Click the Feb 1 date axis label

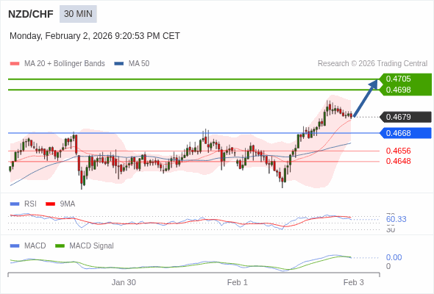[237, 282]
